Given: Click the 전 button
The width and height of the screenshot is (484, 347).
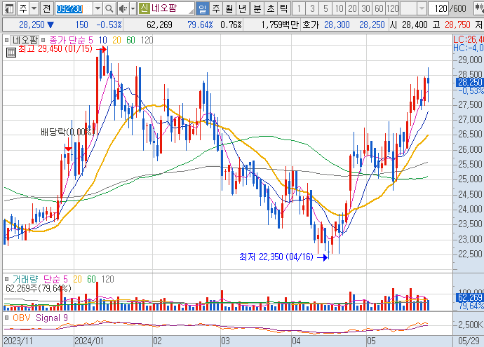Looking at the screenshot, I should pyautogui.click(x=46, y=8).
